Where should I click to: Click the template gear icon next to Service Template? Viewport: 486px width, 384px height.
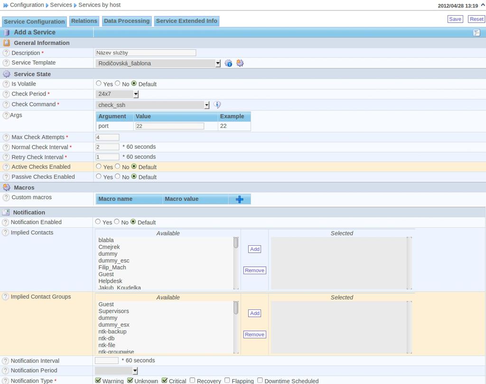[240, 63]
